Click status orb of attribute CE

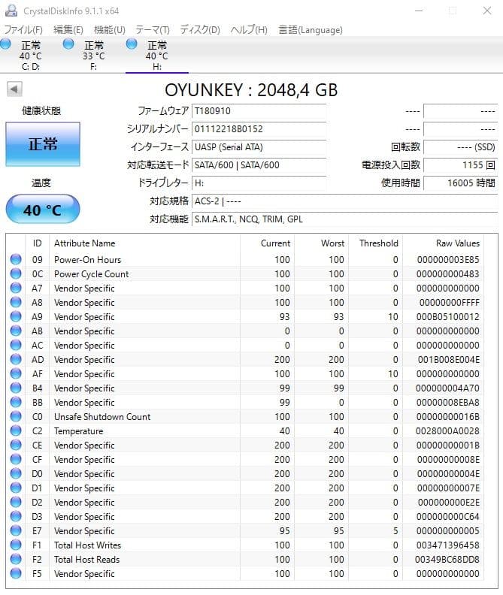(16, 445)
